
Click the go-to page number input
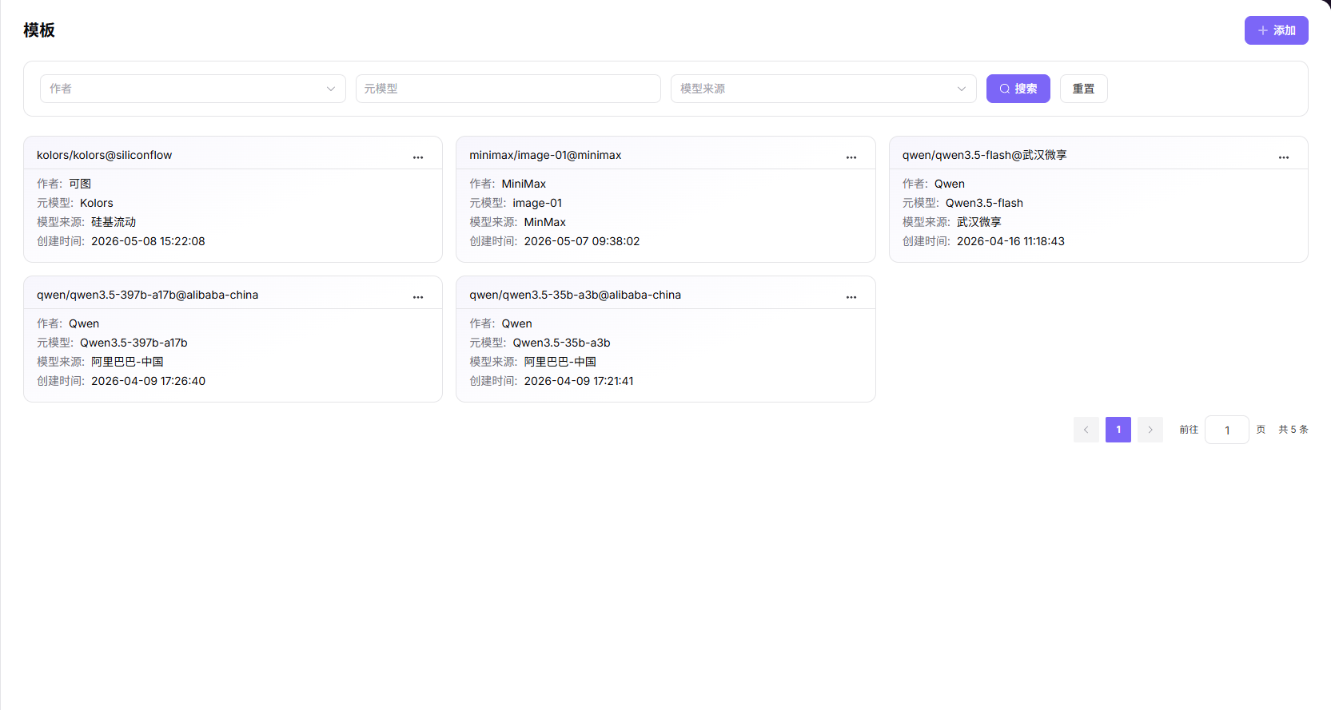1226,430
